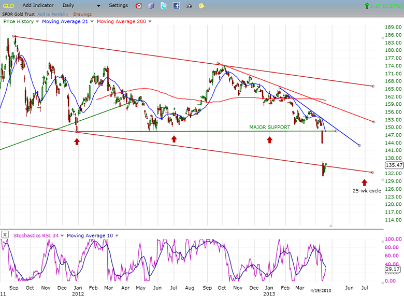Image resolution: width=404 pixels, height=296 pixels.
Task: Click the 25-wk cycle red arrow marker
Action: [x=364, y=182]
